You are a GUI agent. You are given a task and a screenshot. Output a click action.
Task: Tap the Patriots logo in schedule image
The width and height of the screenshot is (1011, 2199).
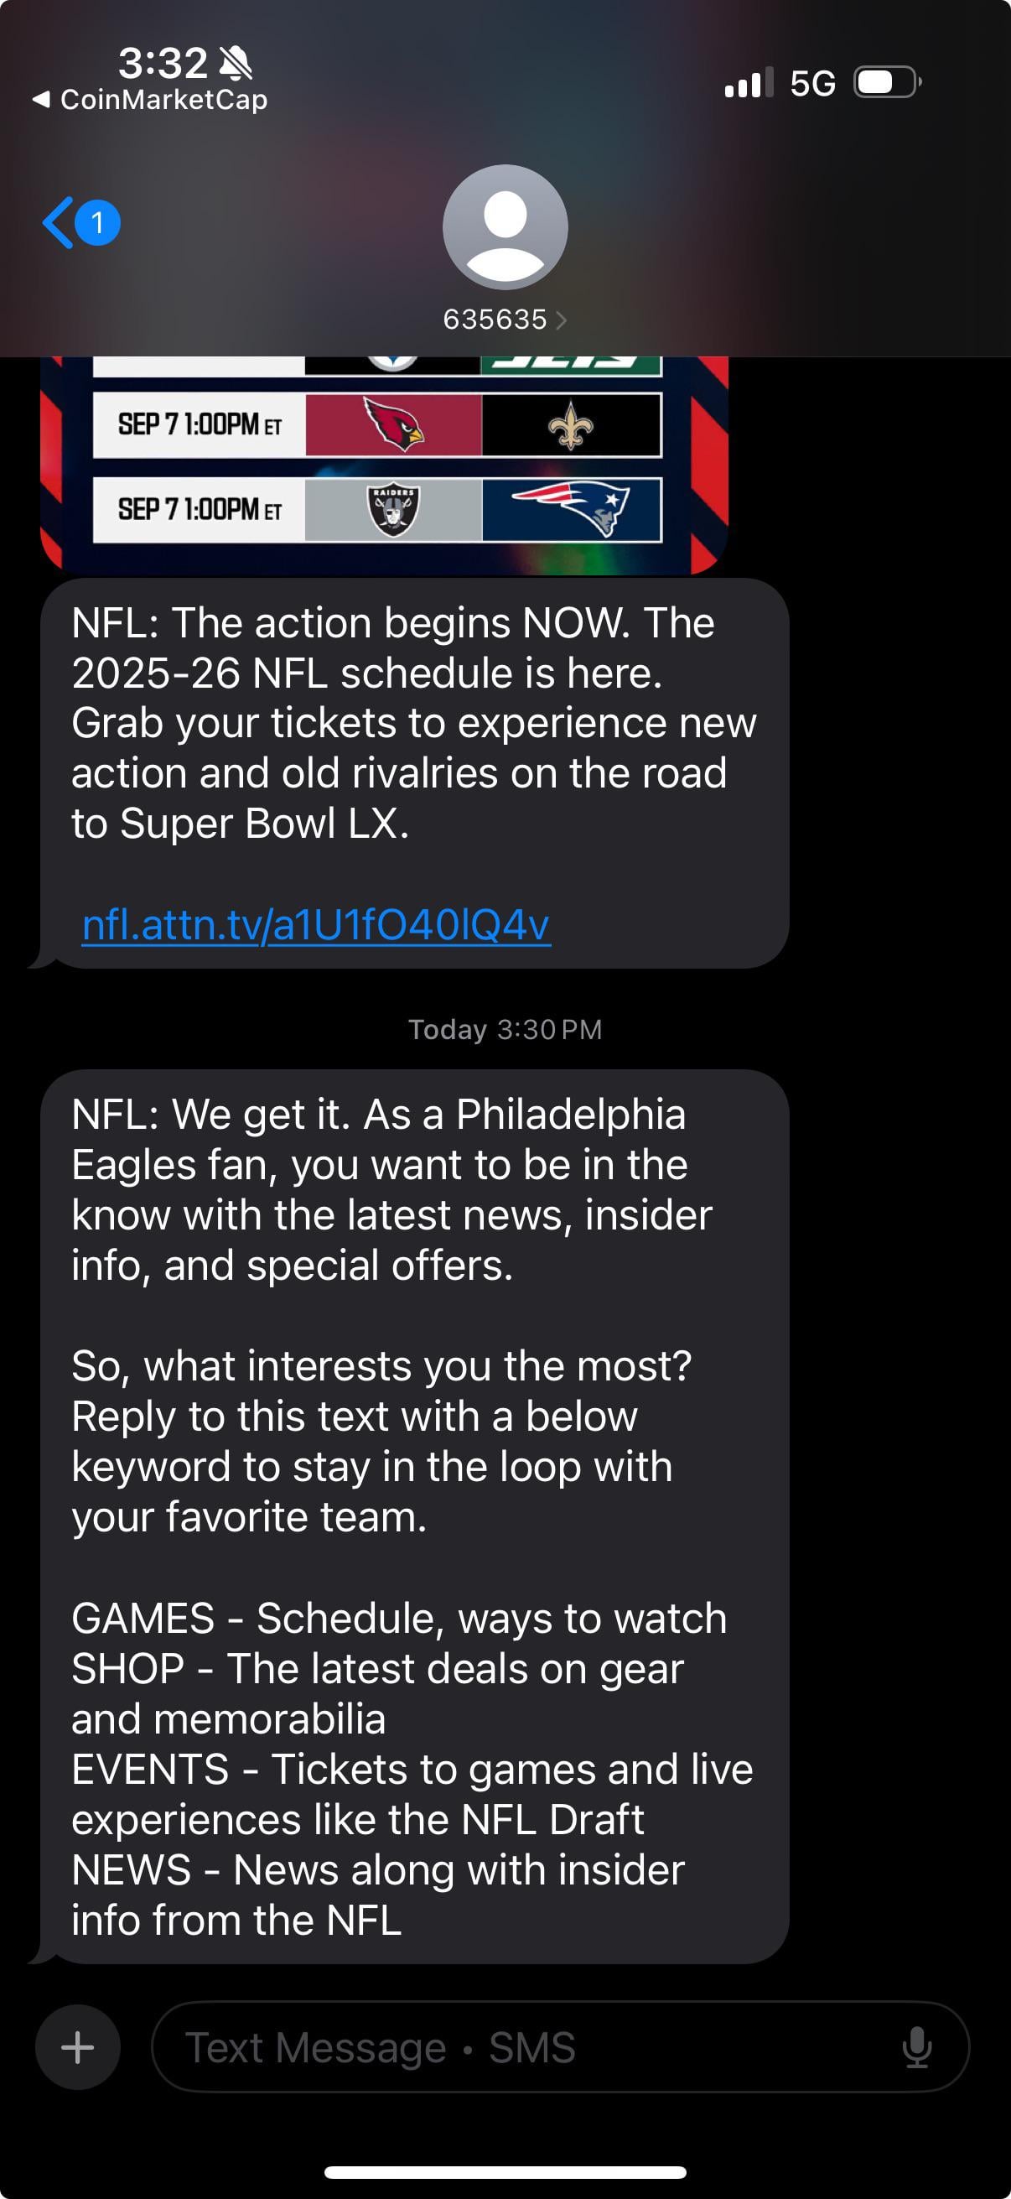571,509
